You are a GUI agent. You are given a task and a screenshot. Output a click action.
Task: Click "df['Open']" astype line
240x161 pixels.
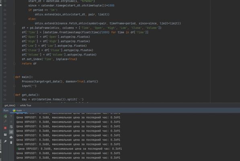click(x=56, y=37)
